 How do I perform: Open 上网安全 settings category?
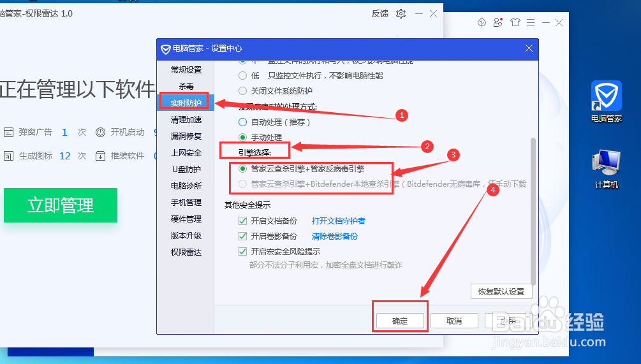tap(186, 153)
